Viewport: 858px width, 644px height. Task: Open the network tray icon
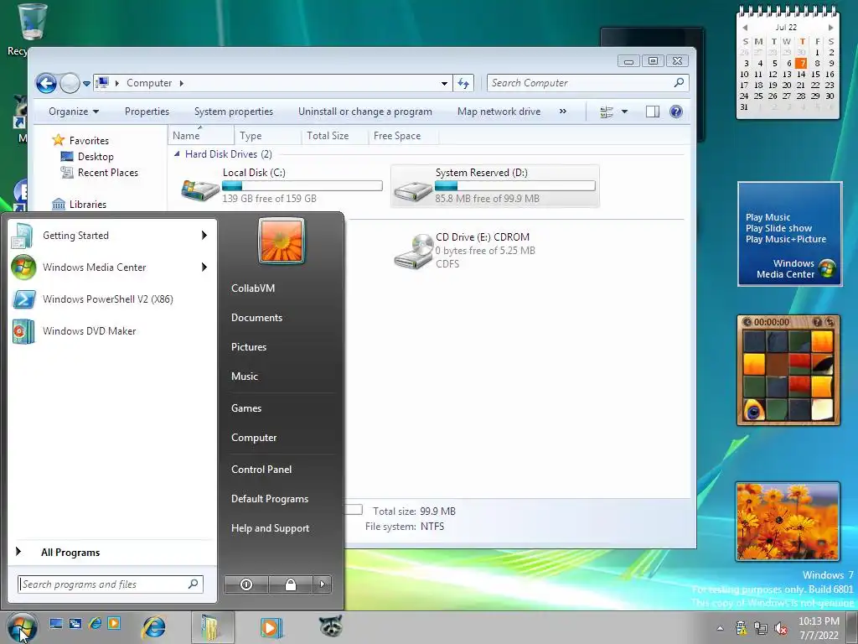[761, 628]
